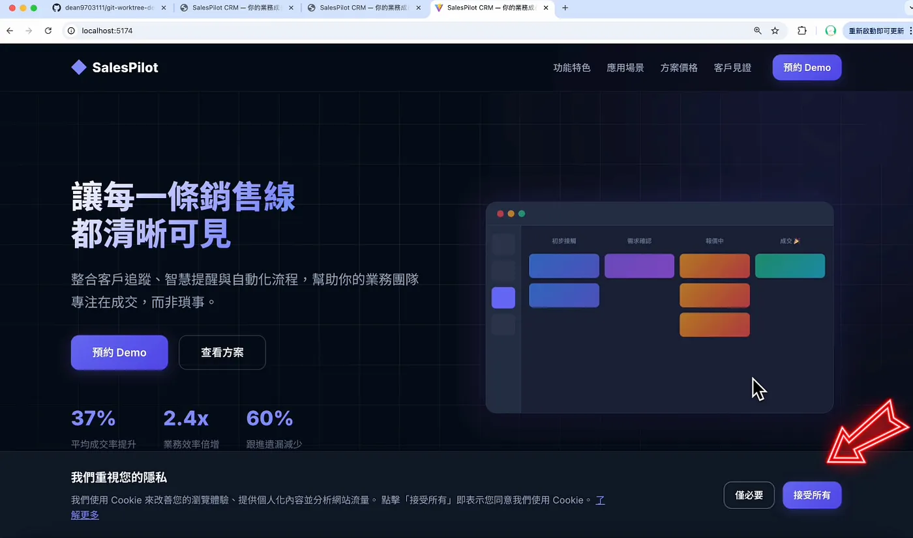Click 僅必要 in the cookie banner

[749, 495]
